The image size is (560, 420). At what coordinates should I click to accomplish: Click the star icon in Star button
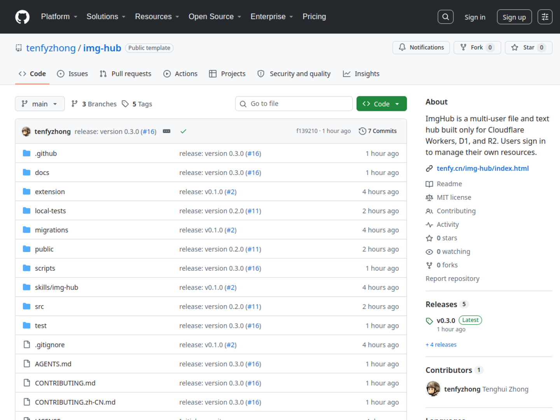(x=515, y=47)
